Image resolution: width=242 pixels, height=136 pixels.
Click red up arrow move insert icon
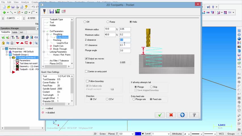pyautogui.click(x=22, y=43)
